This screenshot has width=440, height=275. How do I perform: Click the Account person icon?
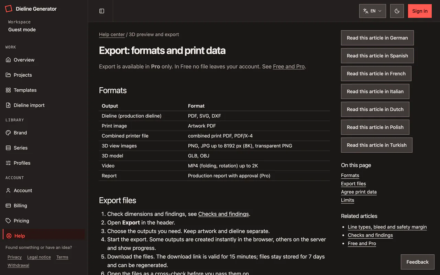(x=8, y=190)
